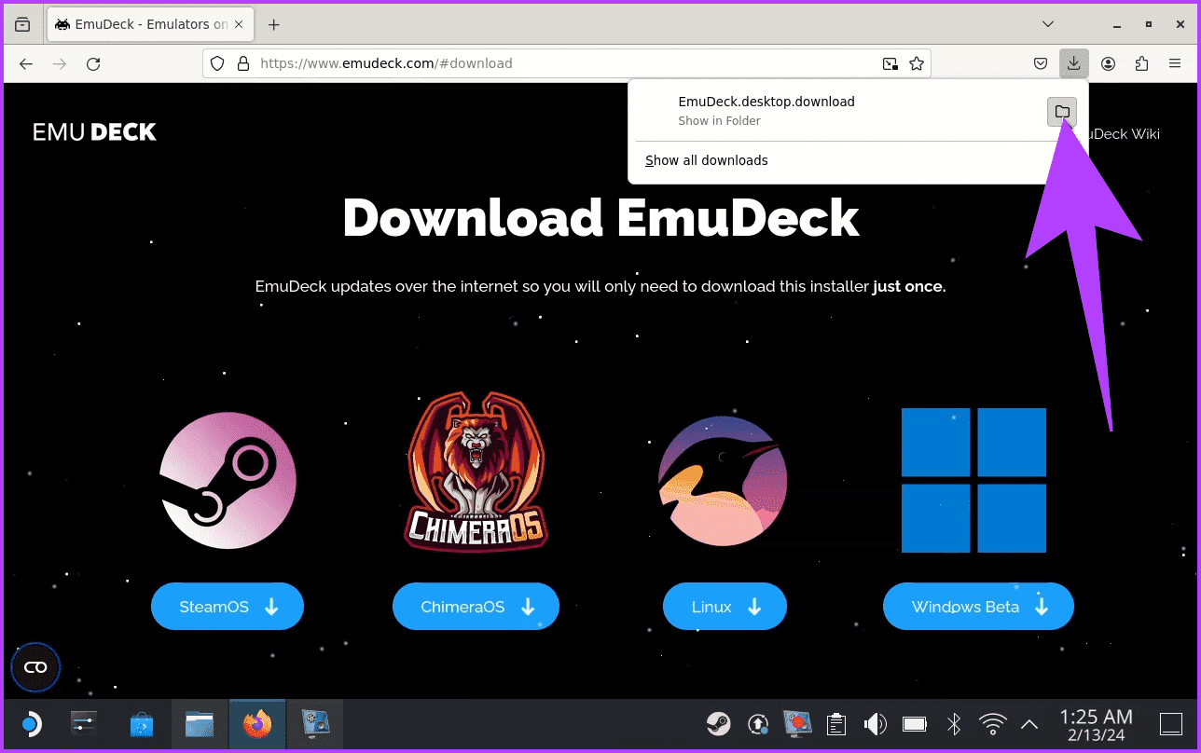Click the emudeck.com address bar
Screen dimensions: 1201x753
click(566, 63)
